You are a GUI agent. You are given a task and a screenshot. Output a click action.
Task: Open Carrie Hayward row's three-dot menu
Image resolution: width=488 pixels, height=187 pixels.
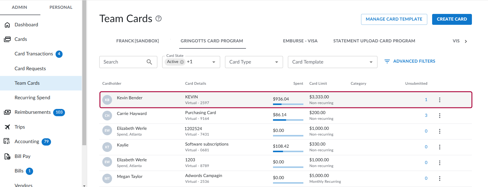pyautogui.click(x=439, y=116)
